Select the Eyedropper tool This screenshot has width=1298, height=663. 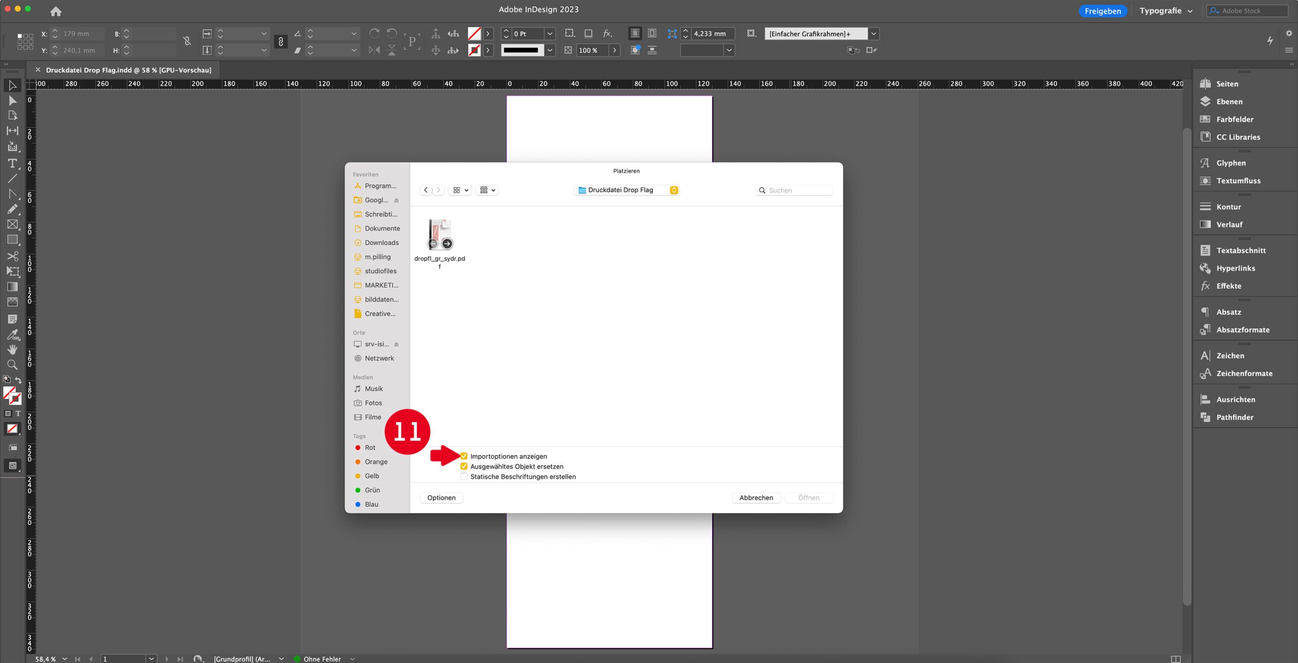pos(12,334)
